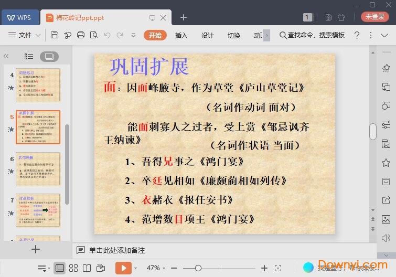Switch panel to outline list view

[29, 56]
